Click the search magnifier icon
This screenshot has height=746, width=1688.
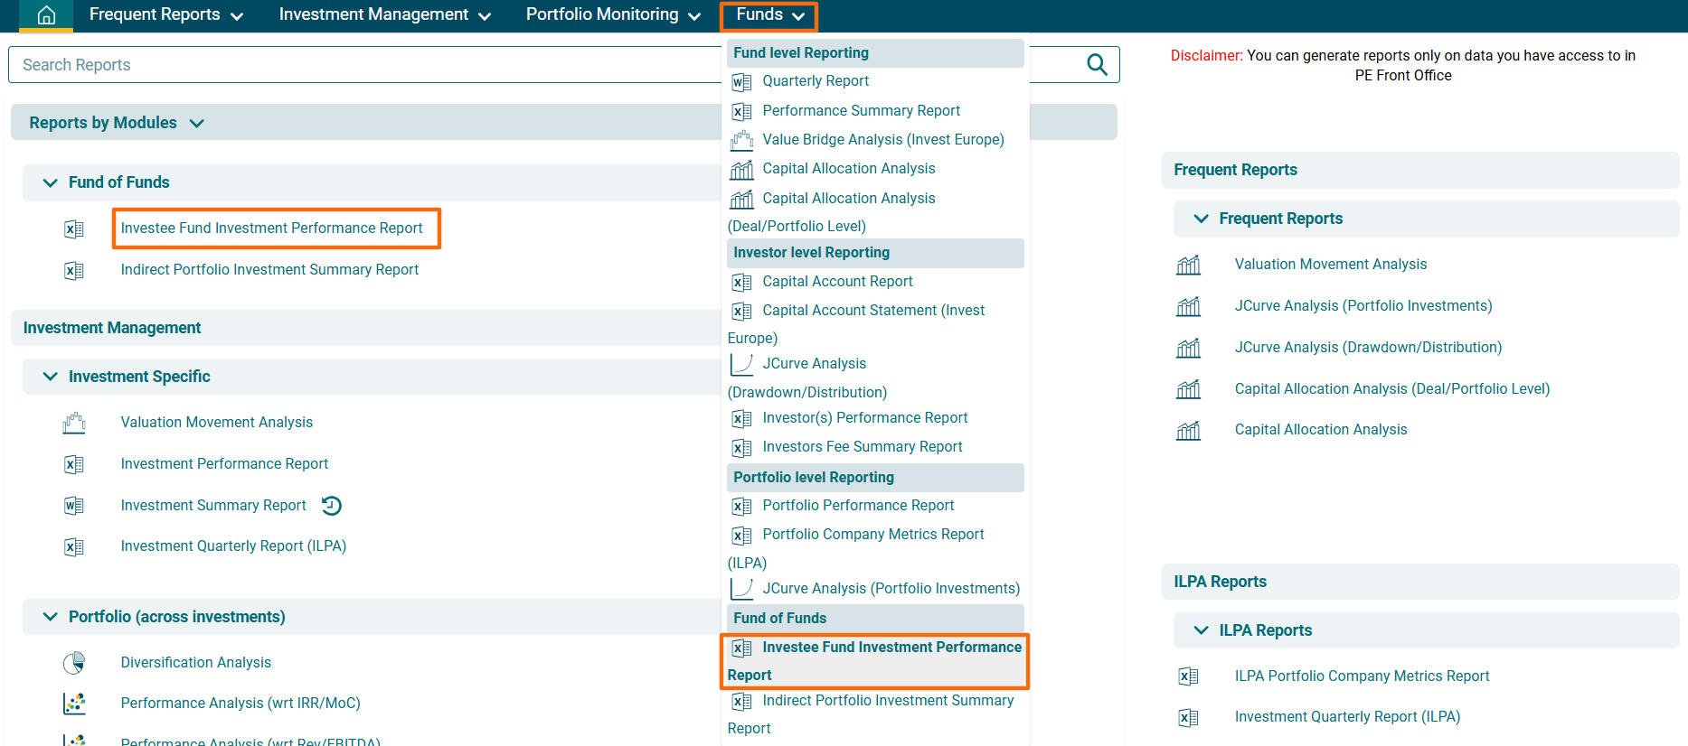tap(1096, 64)
